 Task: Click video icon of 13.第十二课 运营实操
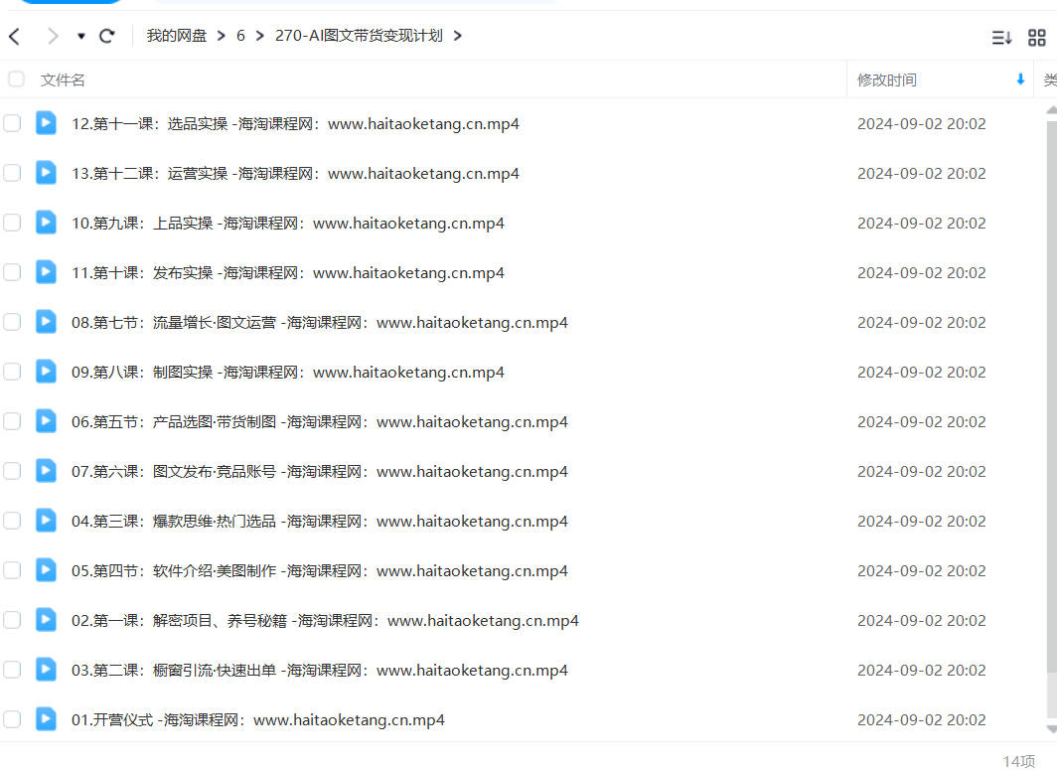46,173
